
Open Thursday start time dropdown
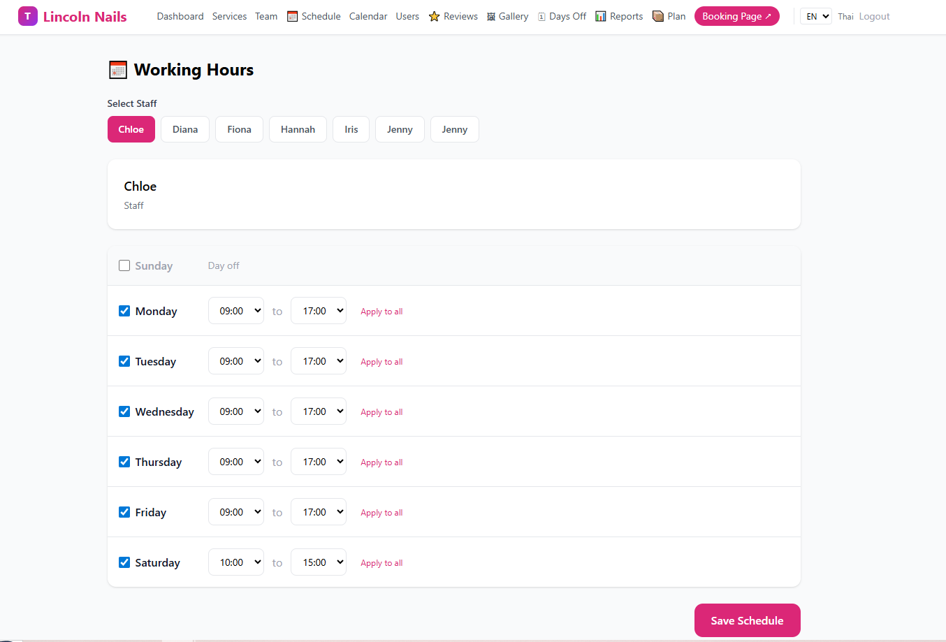[x=236, y=462]
